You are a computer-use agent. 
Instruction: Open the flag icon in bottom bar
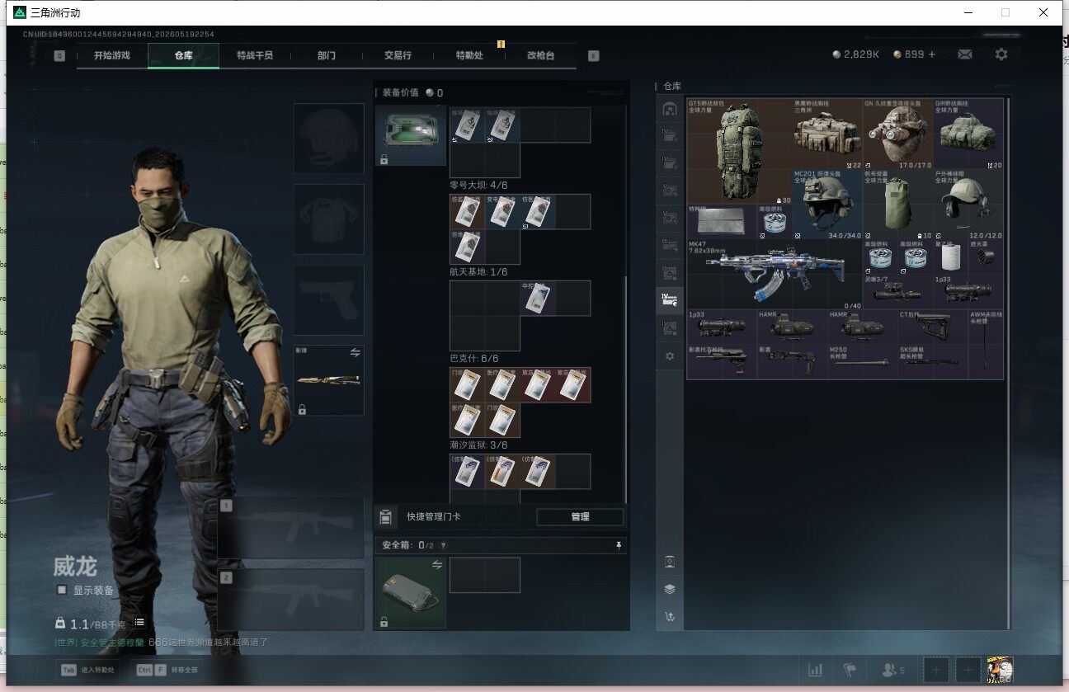click(x=850, y=671)
